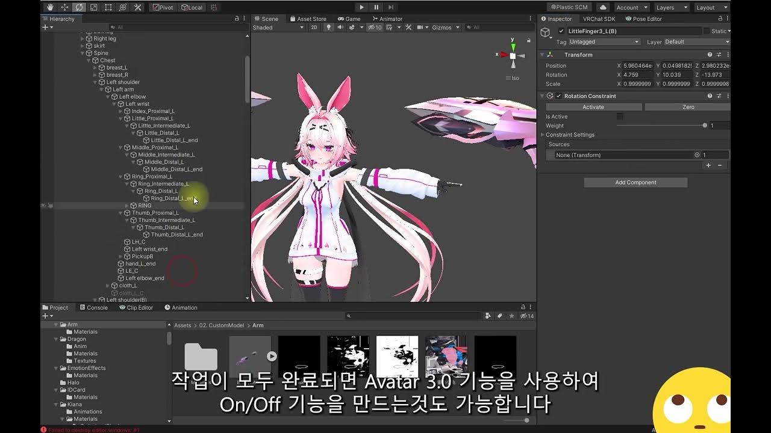
Task: Select the Scale tool
Action: [93, 7]
